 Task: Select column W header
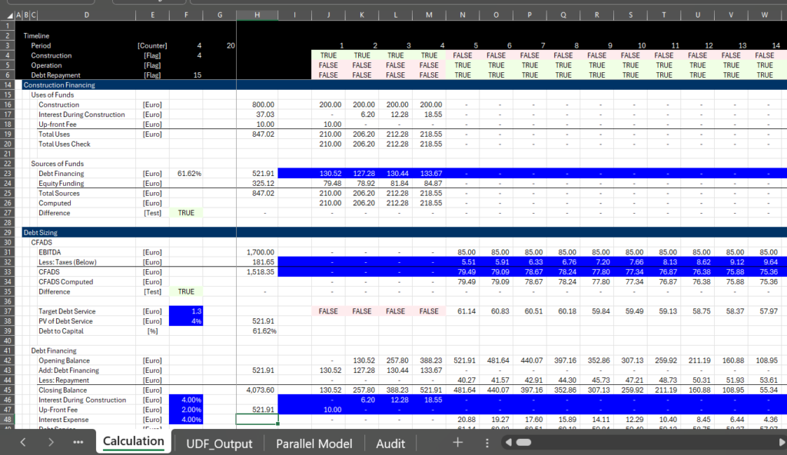[765, 15]
